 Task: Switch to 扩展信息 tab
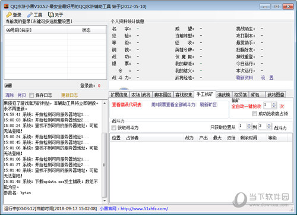pyautogui.click(x=119, y=95)
